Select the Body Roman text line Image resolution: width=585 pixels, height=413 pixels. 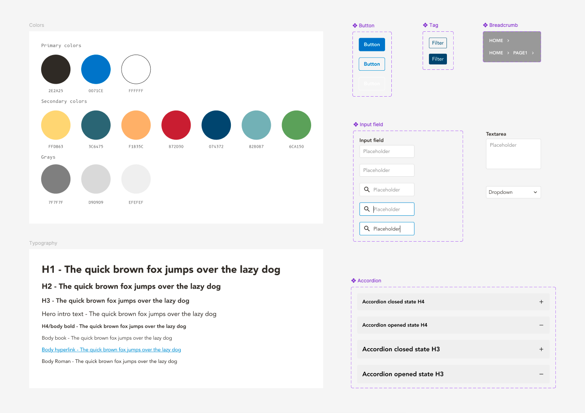pyautogui.click(x=109, y=361)
